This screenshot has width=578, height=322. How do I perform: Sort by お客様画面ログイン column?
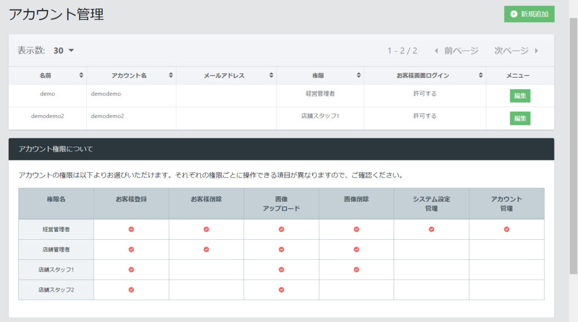[480, 76]
